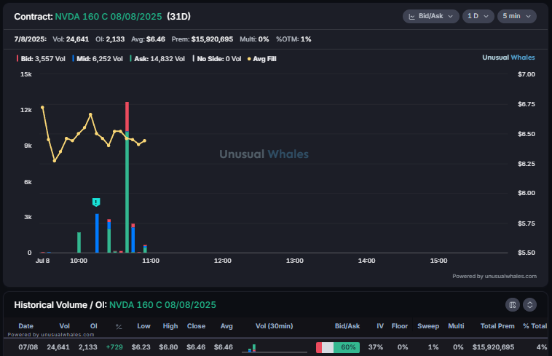Toggle Avg Fill legend series
This screenshot has height=356, width=552.
coord(262,59)
